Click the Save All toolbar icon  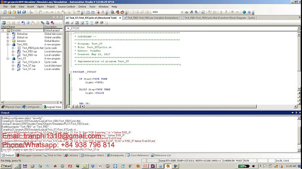pos(24,12)
